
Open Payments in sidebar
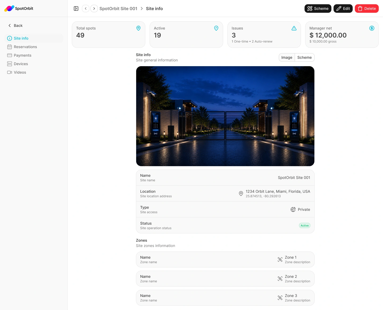(x=34, y=55)
